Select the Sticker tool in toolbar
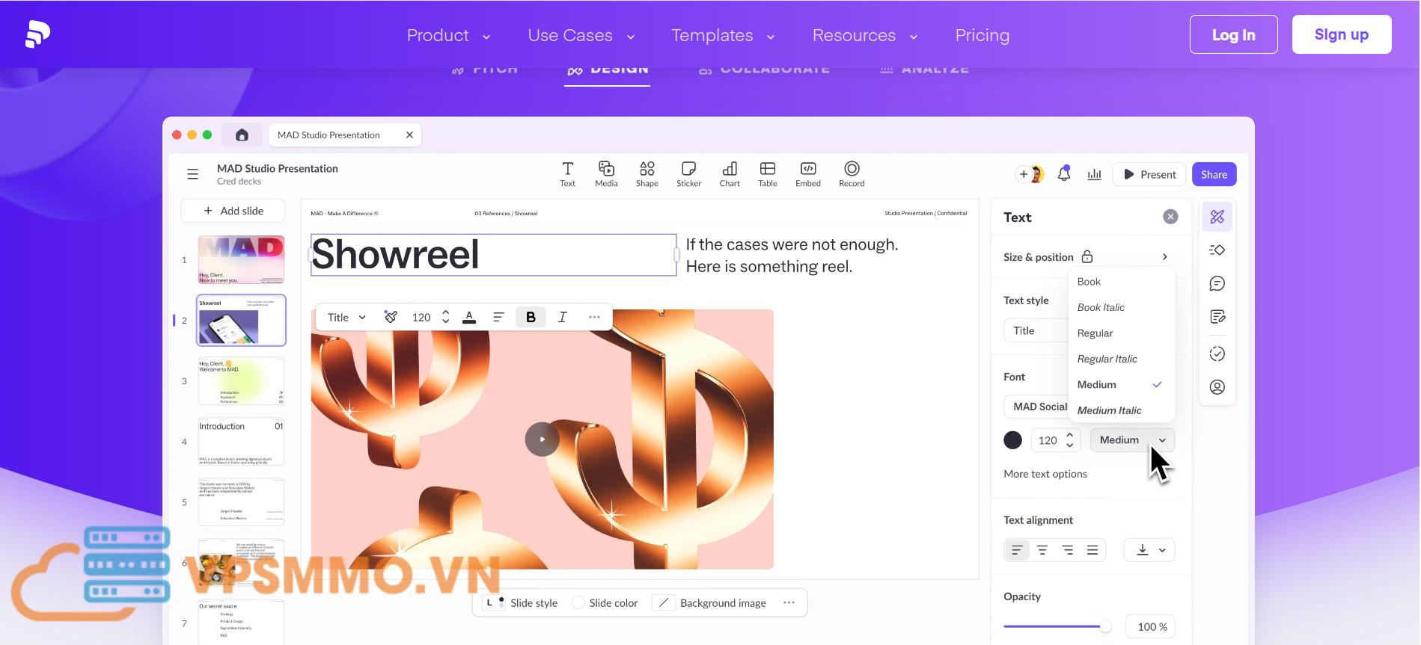Image resolution: width=1421 pixels, height=645 pixels. tap(688, 174)
